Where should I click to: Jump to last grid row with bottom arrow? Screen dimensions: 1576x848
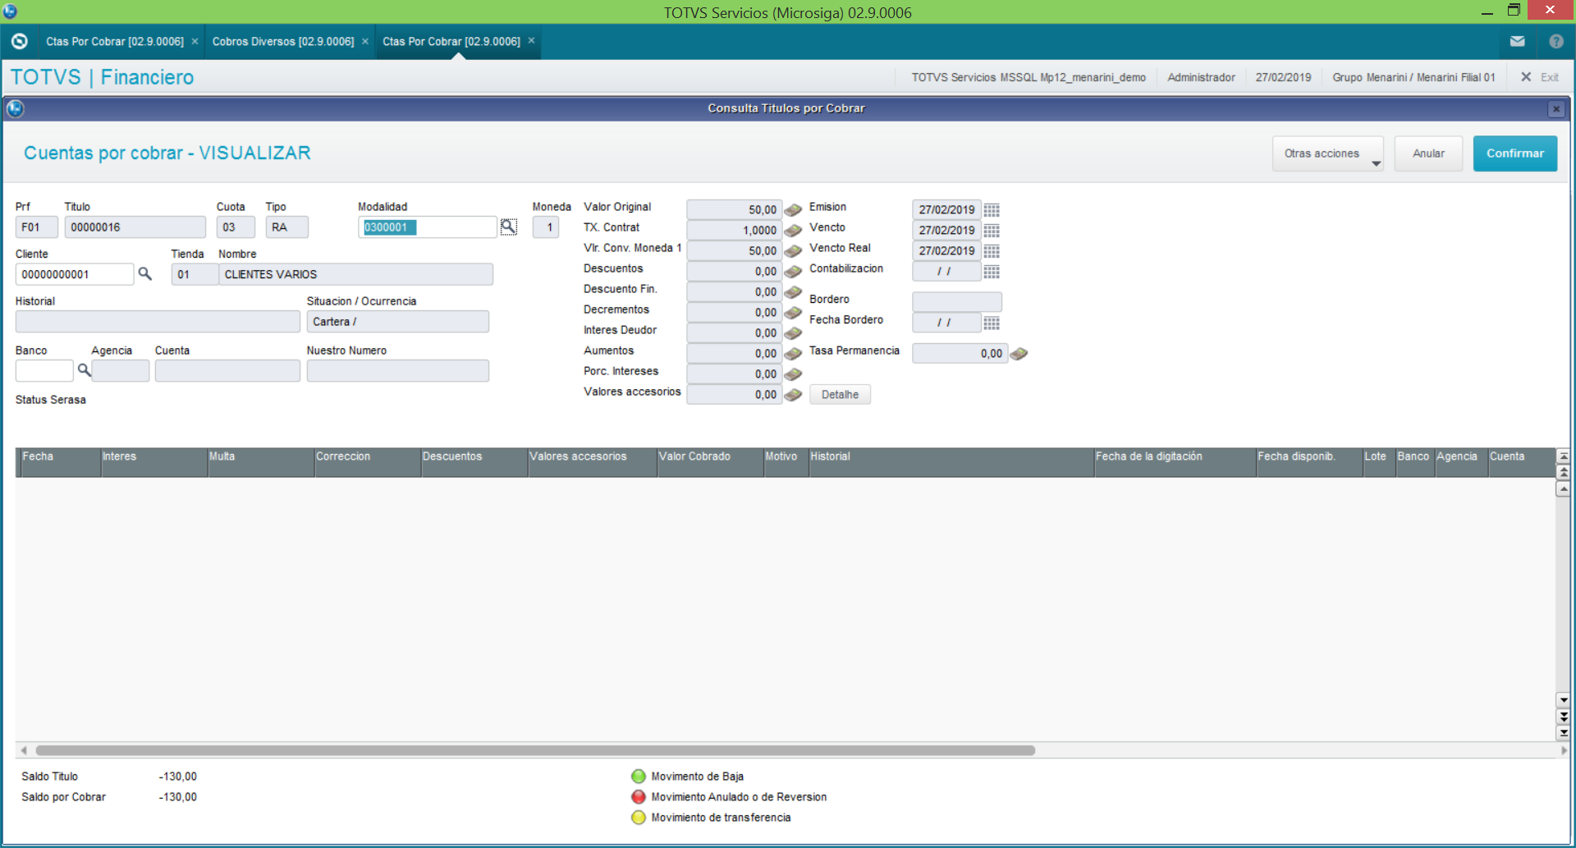[x=1564, y=732]
